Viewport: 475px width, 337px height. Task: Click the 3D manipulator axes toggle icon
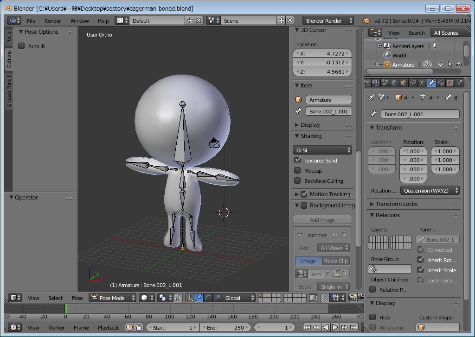coord(189,298)
